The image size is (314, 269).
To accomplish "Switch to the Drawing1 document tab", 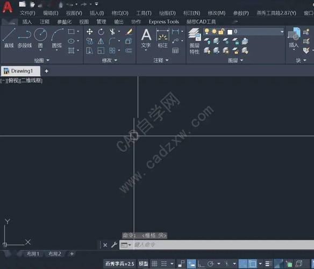I will [21, 71].
